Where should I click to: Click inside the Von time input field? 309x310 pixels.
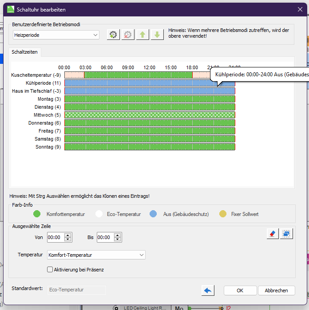click(x=55, y=237)
